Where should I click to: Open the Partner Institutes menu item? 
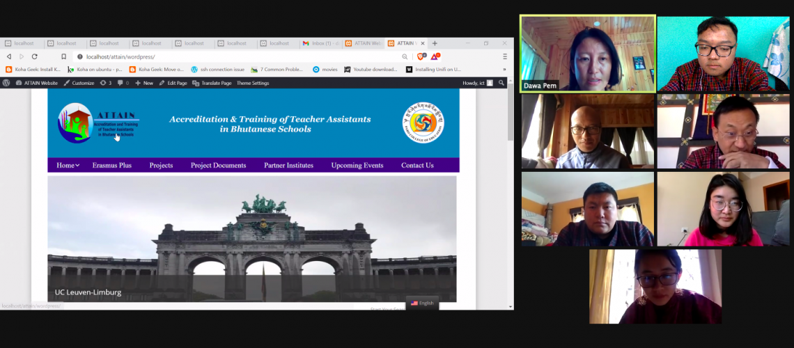(x=288, y=166)
